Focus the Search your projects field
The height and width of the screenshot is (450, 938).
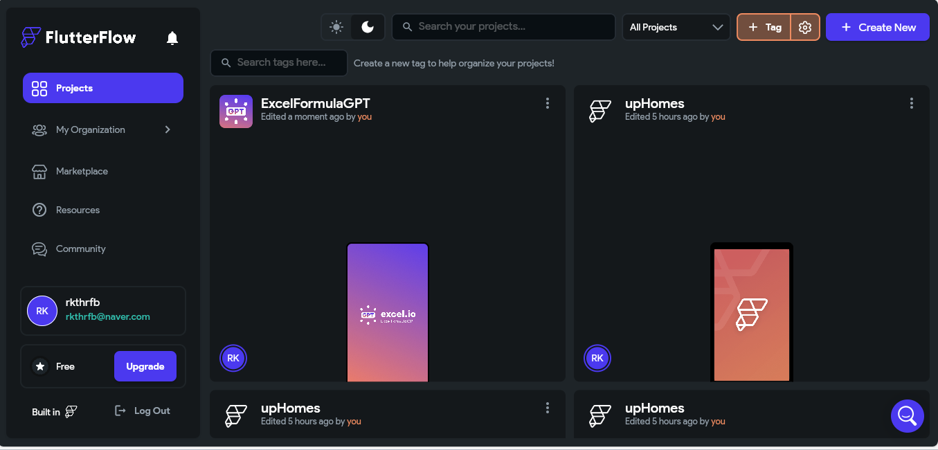(x=504, y=27)
